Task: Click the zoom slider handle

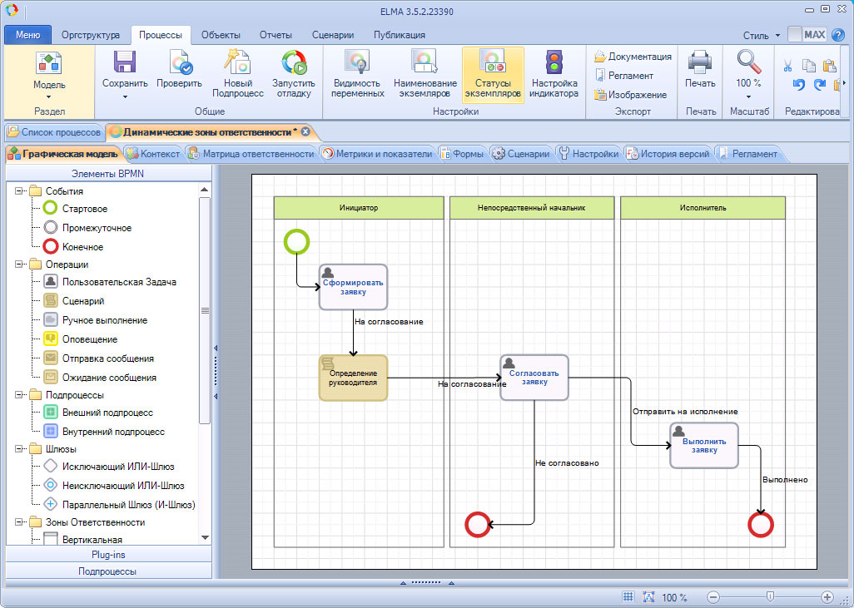Action: pos(770,597)
